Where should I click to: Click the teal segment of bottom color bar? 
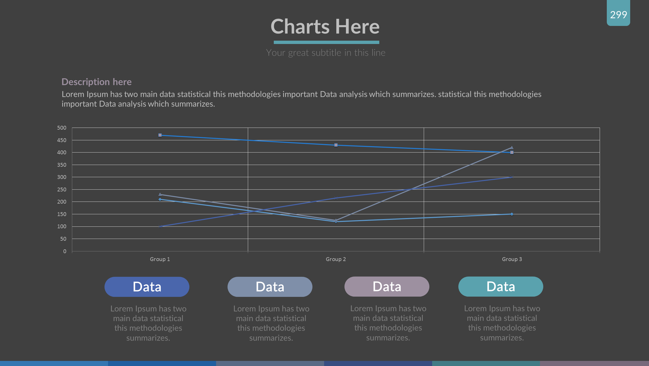[x=486, y=363]
